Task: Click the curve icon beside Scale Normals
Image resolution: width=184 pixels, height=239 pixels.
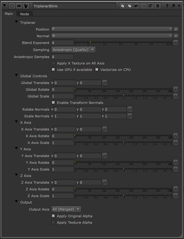Action: coord(130,116)
